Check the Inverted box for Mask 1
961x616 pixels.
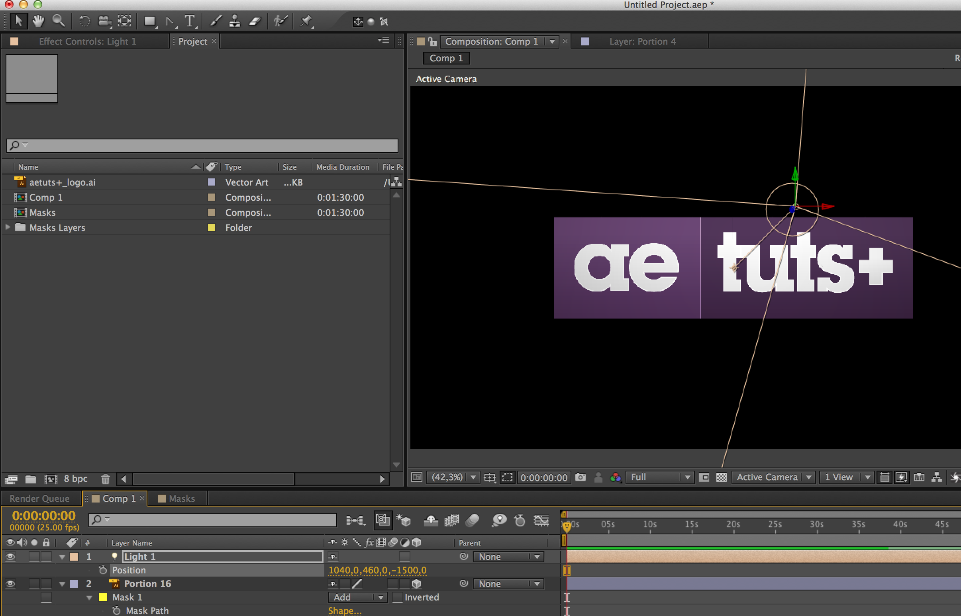tap(398, 597)
